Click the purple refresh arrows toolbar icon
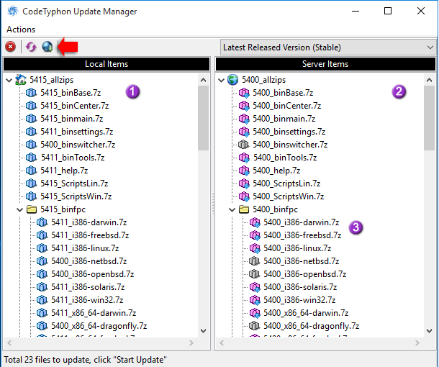439x367 pixels. tap(31, 47)
